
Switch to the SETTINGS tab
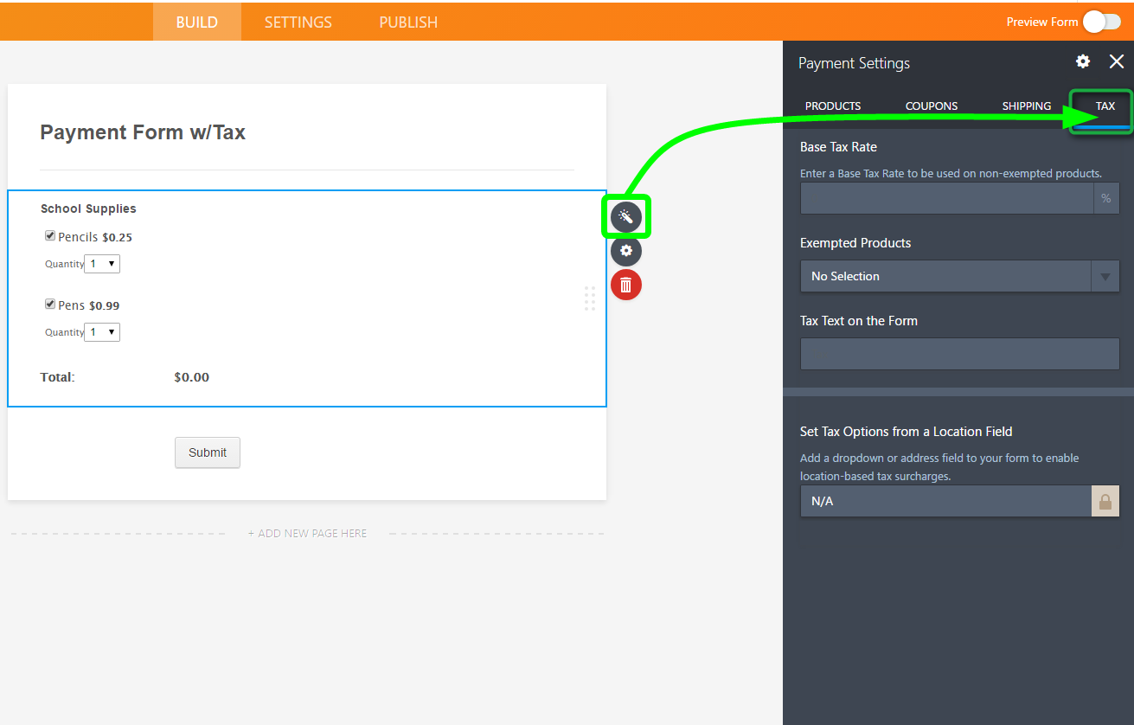pos(298,22)
